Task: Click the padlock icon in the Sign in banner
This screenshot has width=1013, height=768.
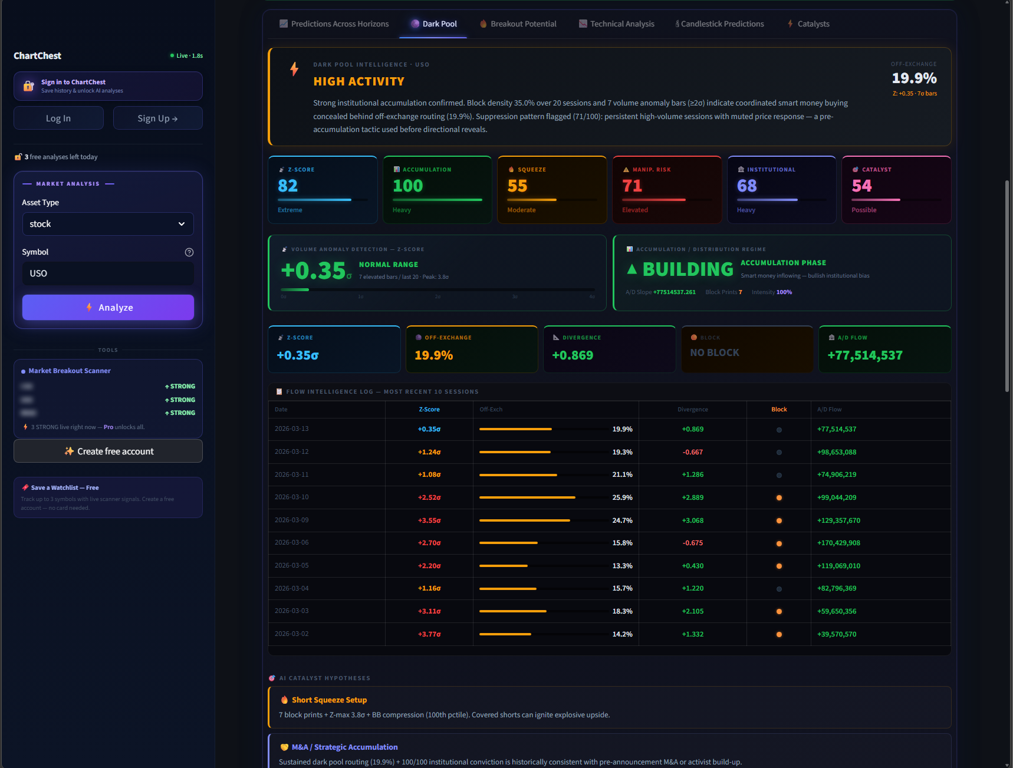Action: click(x=28, y=85)
